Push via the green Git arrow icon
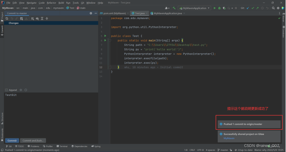286x152 pixels. pyautogui.click(x=257, y=8)
